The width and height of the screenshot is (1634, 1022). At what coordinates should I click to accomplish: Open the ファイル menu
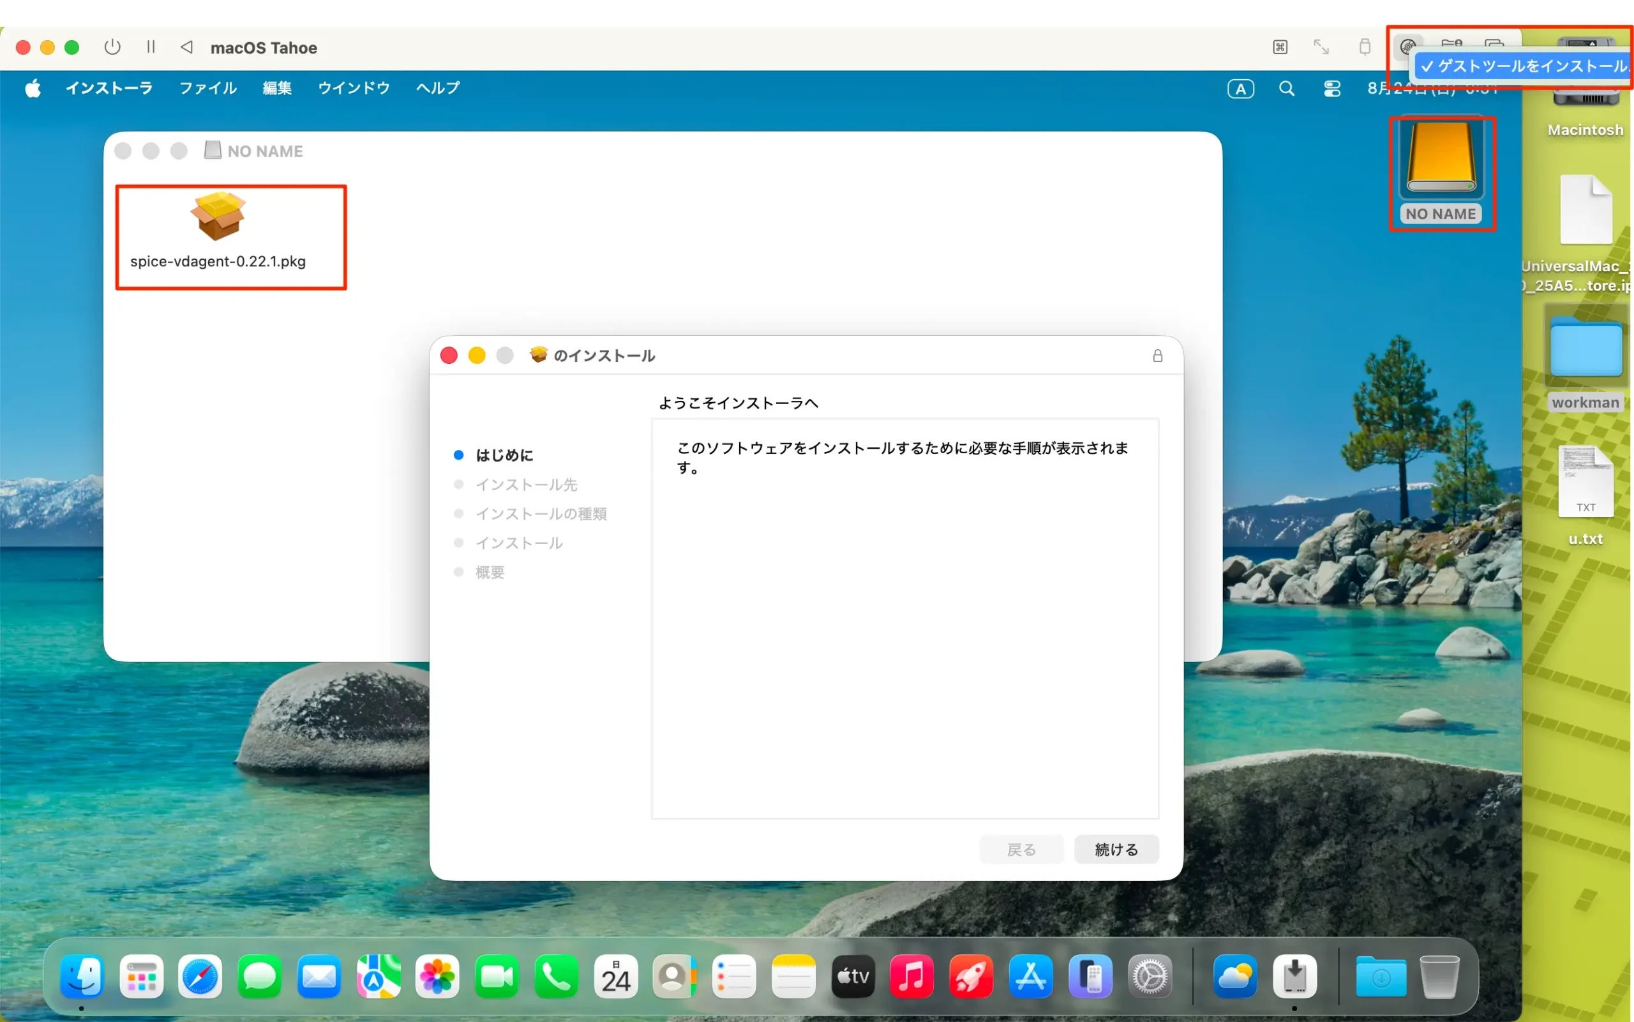tap(207, 89)
